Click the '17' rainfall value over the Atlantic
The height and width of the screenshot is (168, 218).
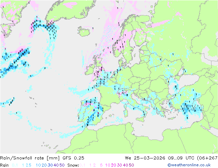tap(8, 70)
